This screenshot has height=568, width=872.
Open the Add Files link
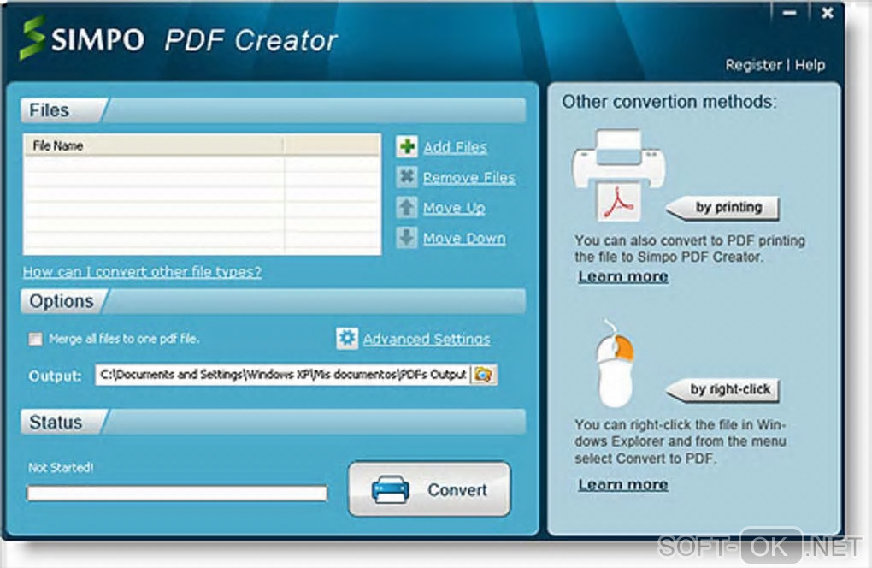pyautogui.click(x=455, y=147)
